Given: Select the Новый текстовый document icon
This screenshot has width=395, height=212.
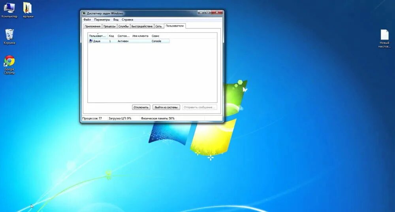Looking at the screenshot, I should pos(384,39).
